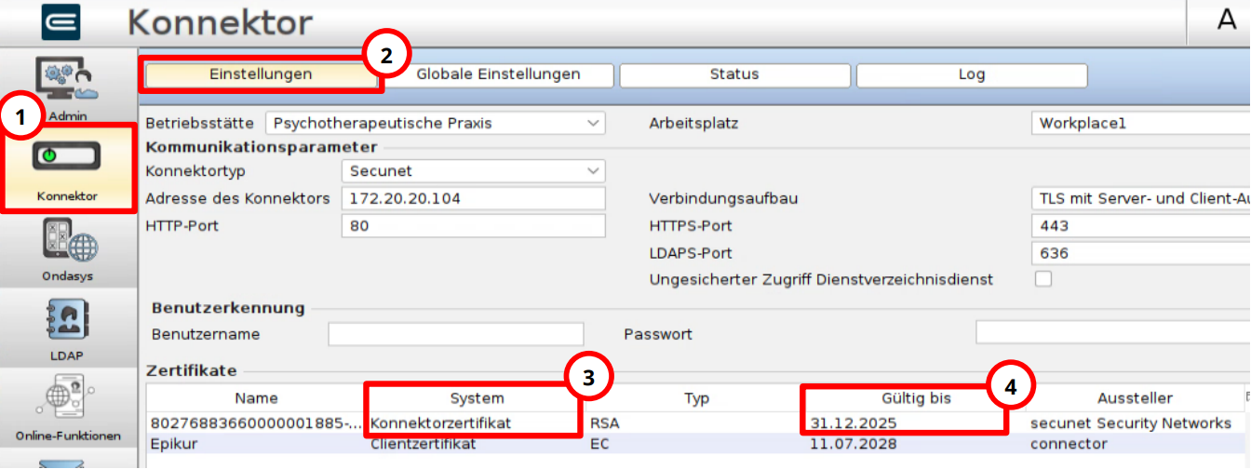Click the application logo next to Konnektor
Viewport: 1251px width, 469px height.
pos(61,22)
